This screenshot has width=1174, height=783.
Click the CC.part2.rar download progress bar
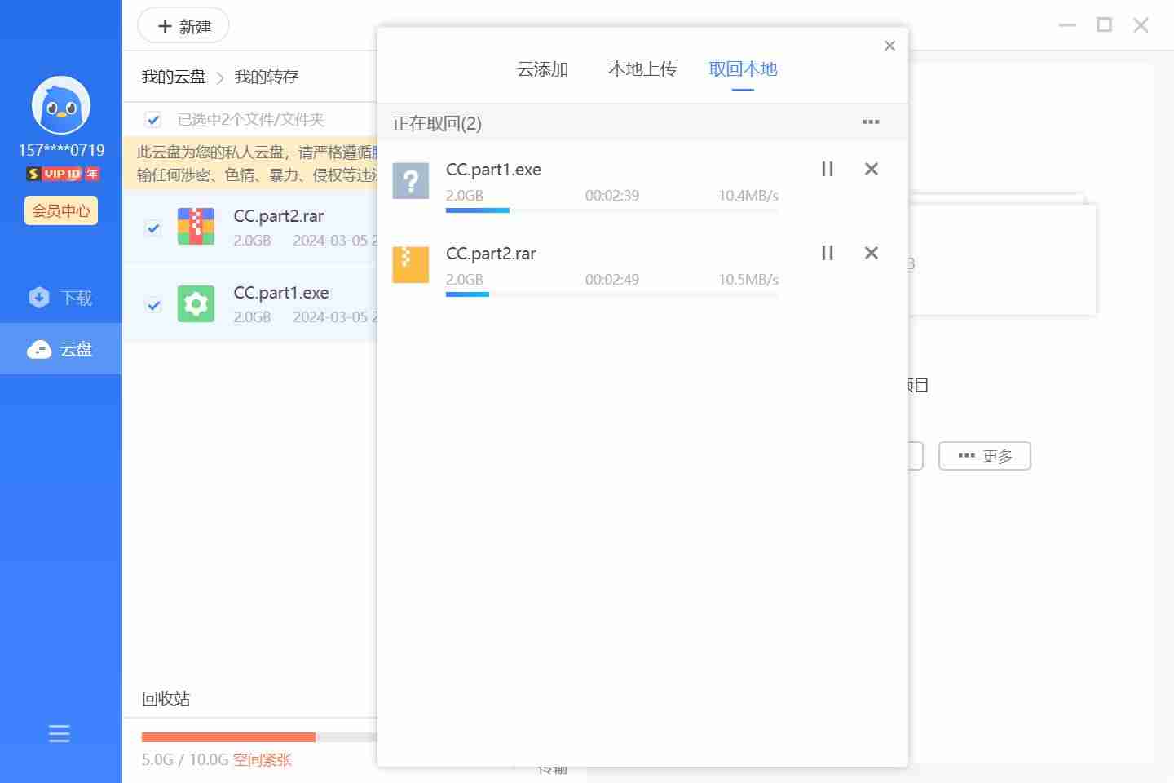[612, 294]
